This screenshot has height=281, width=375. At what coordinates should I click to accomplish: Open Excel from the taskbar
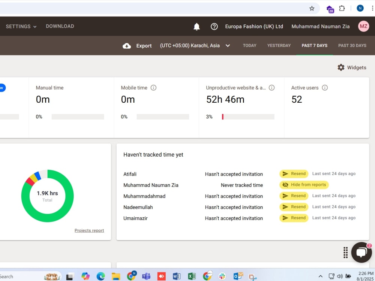click(x=192, y=277)
